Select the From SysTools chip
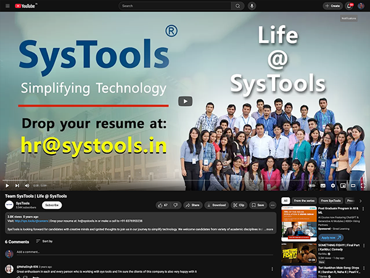The height and width of the screenshot is (278, 370). click(331, 201)
